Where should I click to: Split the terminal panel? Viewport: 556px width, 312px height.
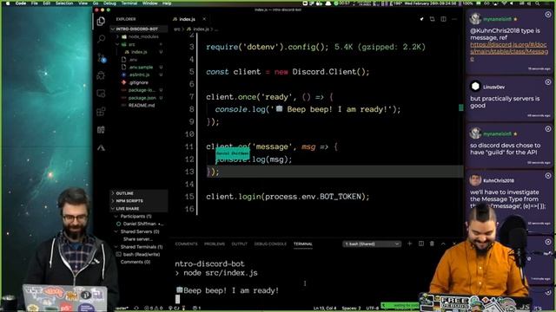coord(420,244)
